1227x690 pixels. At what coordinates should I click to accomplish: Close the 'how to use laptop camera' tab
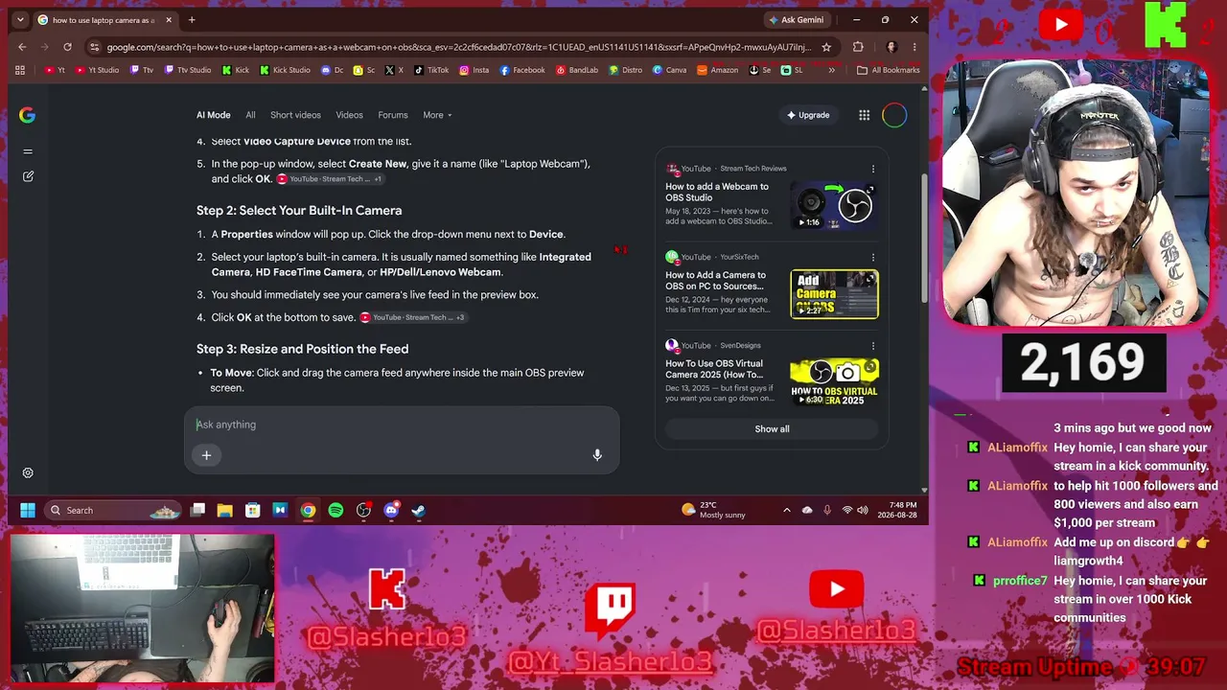pos(169,20)
